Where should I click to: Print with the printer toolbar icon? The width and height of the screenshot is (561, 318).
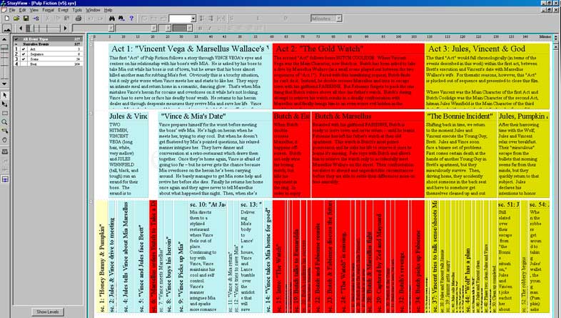[79, 19]
